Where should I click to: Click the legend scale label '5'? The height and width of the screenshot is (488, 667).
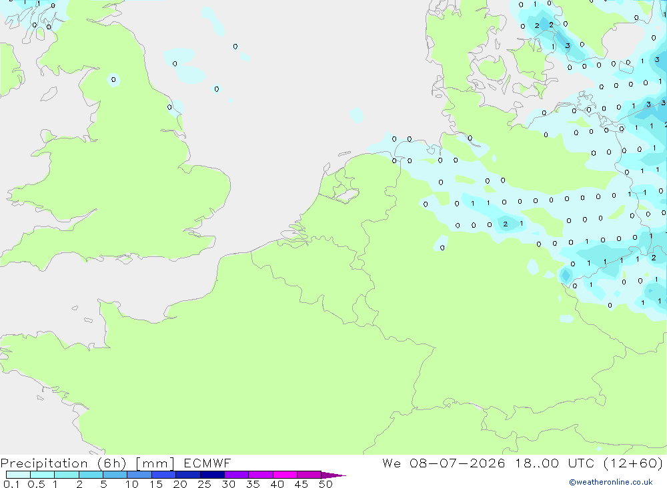tap(103, 484)
